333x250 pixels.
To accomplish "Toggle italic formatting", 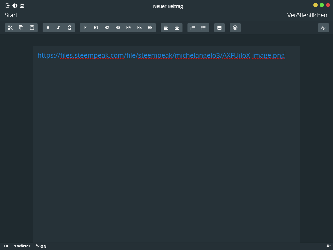I will tap(59, 28).
